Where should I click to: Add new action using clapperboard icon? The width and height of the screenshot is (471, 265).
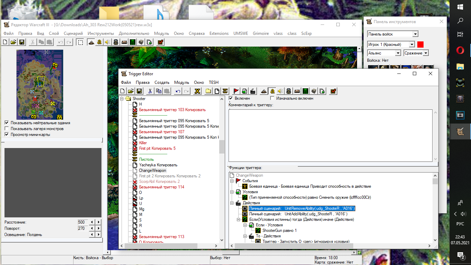[253, 91]
